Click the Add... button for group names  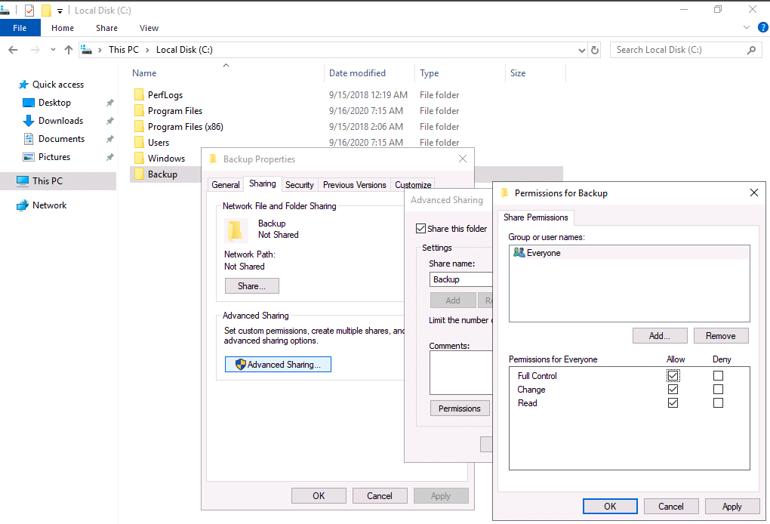point(660,336)
